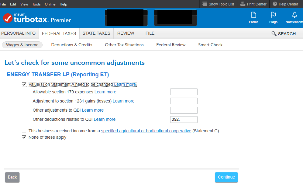Click Learn more for section 1231 gains
Image resolution: width=303 pixels, height=191 pixels.
coord(123,101)
